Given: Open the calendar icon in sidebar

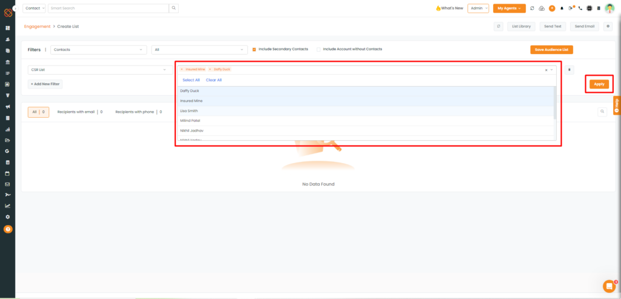Looking at the screenshot, I should 7,173.
